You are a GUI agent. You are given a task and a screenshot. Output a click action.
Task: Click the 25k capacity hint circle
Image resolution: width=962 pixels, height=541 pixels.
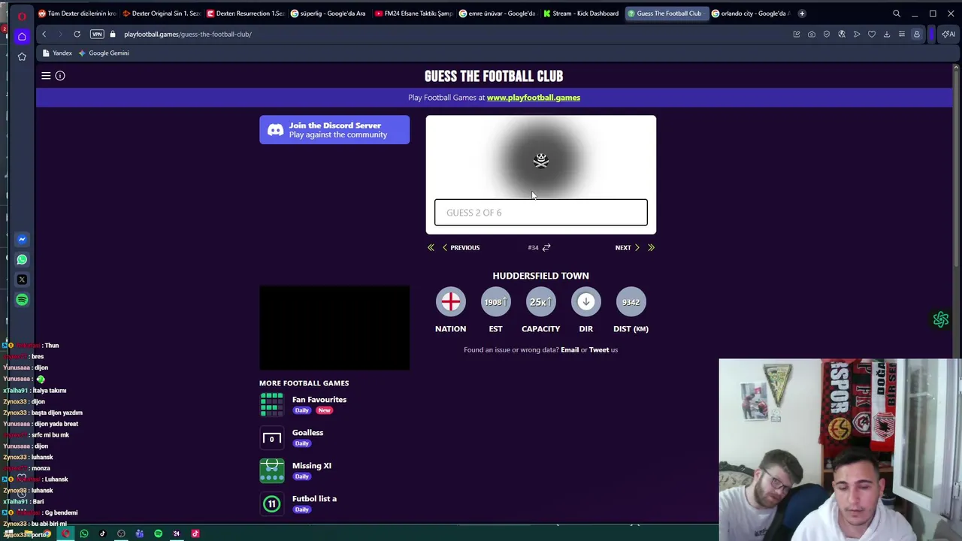[x=540, y=302]
